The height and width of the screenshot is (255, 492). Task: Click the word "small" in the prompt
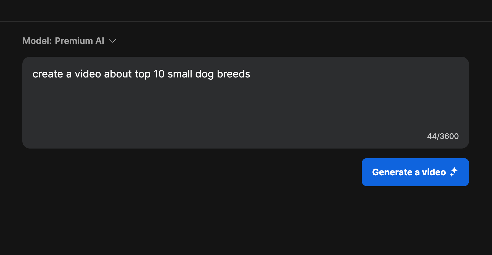click(x=180, y=74)
